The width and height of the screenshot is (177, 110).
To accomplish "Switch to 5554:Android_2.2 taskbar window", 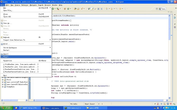I will point(74,108).
